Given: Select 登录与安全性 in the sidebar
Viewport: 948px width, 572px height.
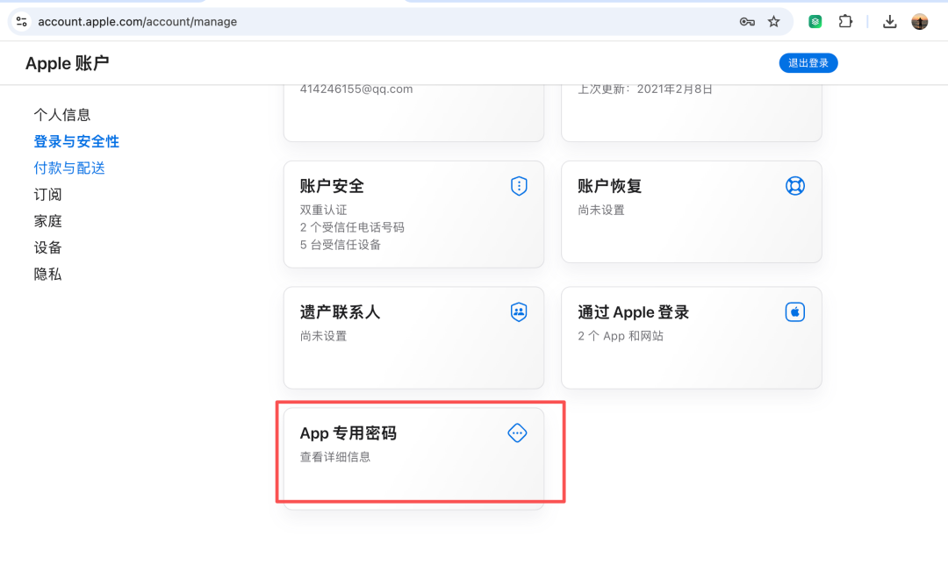Looking at the screenshot, I should coord(76,141).
